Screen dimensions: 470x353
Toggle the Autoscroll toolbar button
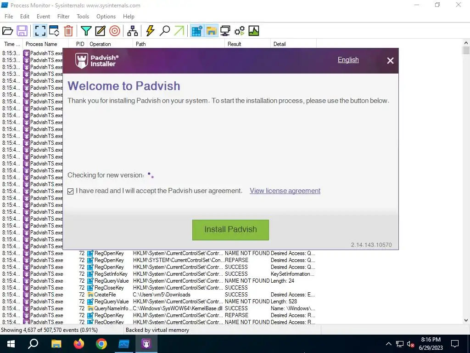[54, 31]
